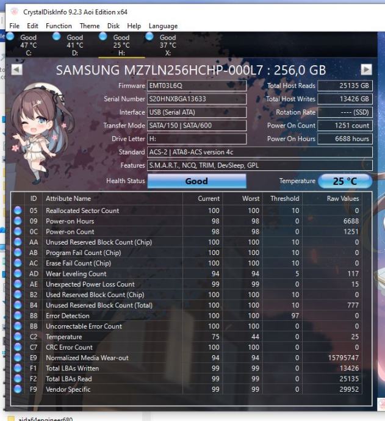Image resolution: width=385 pixels, height=421 pixels.
Task: Open the Disk menu
Action: coord(113,26)
